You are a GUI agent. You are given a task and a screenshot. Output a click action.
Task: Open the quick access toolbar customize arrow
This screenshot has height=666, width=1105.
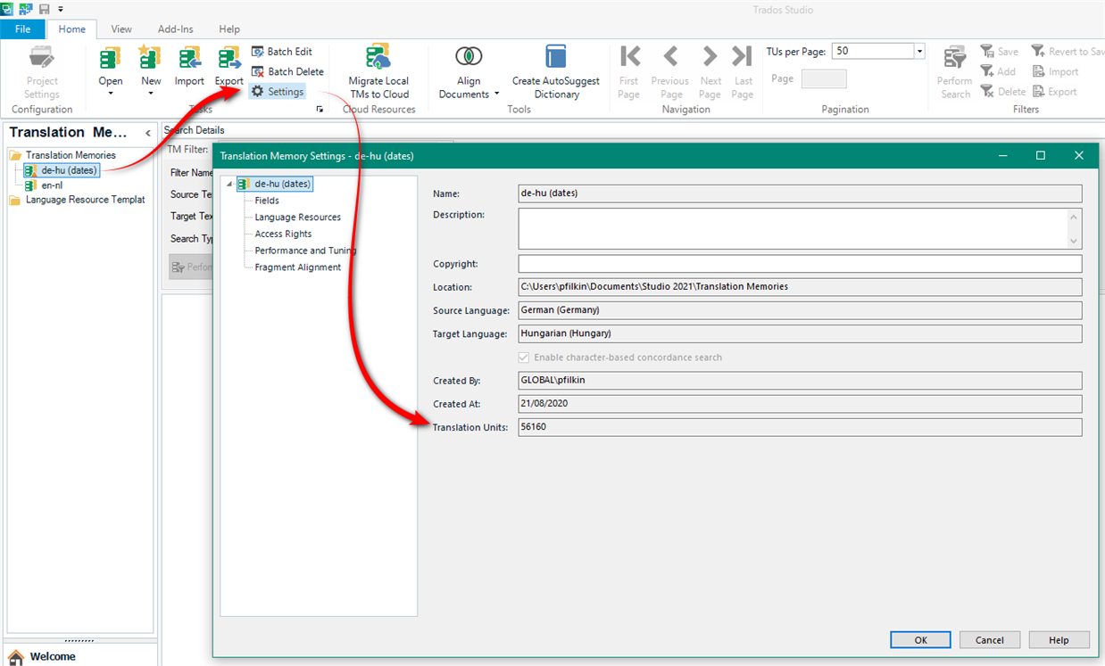[x=61, y=9]
